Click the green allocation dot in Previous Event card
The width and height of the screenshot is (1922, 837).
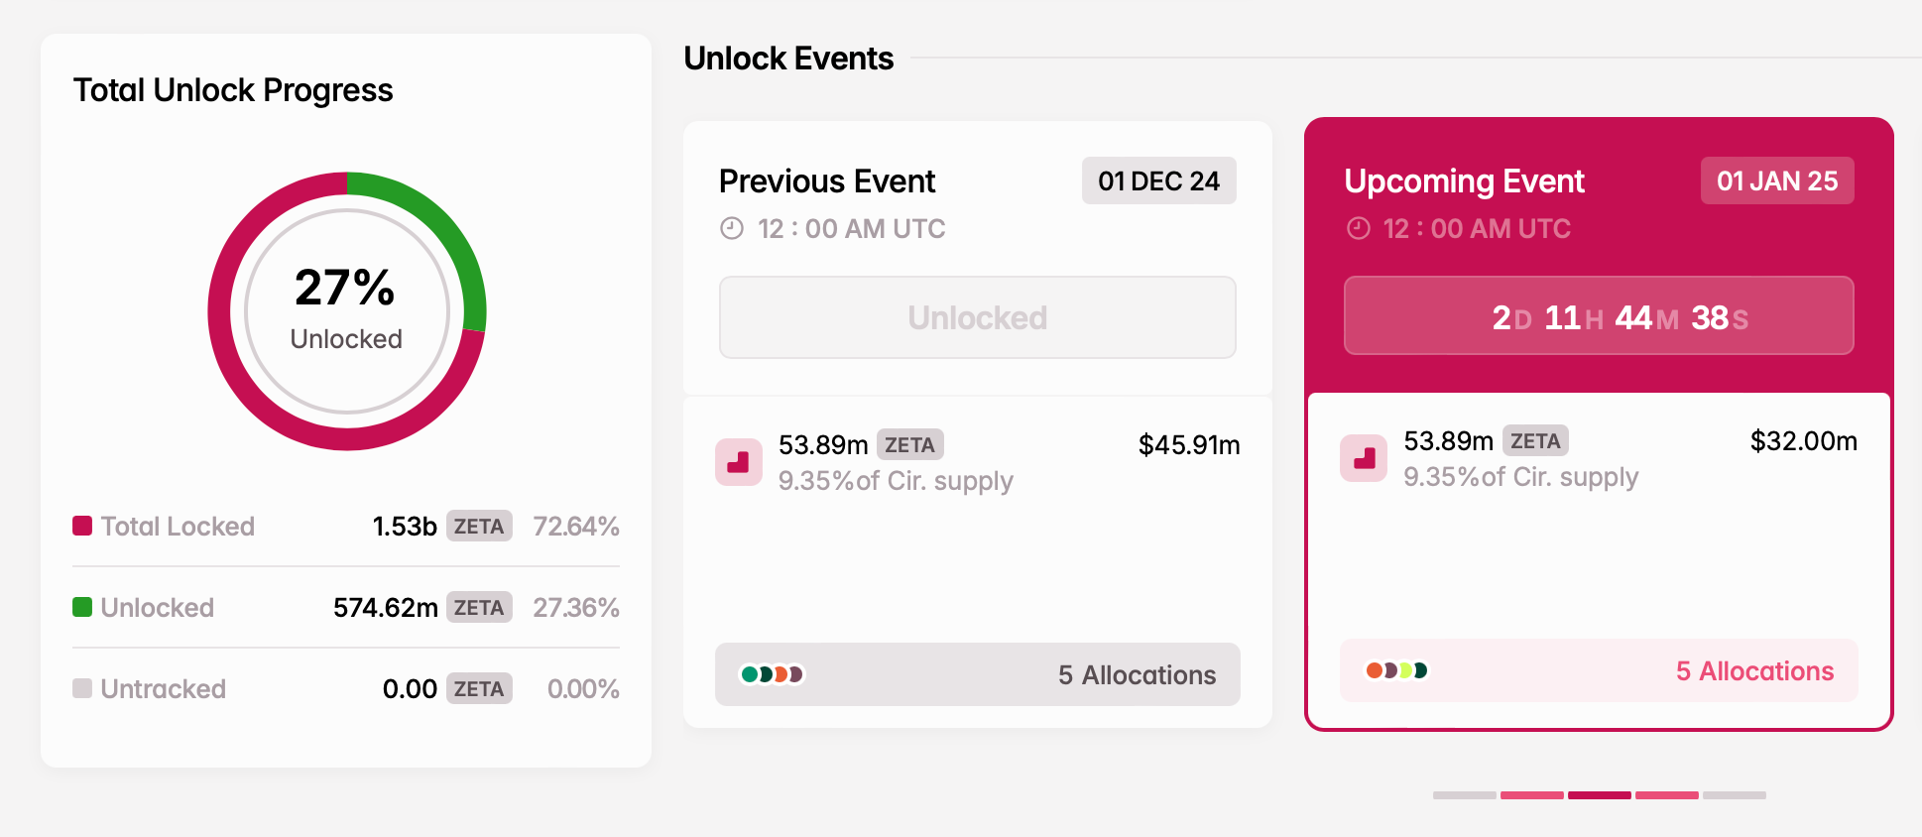click(x=749, y=673)
